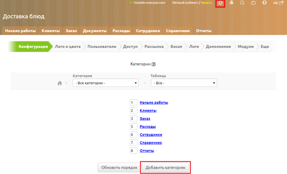Open notifications bell icon
This screenshot has height=174, width=287.
coord(231,3)
